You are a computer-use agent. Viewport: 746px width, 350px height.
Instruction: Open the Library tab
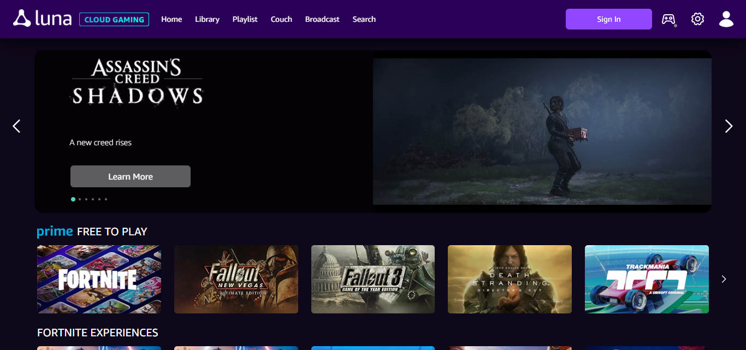pos(207,19)
